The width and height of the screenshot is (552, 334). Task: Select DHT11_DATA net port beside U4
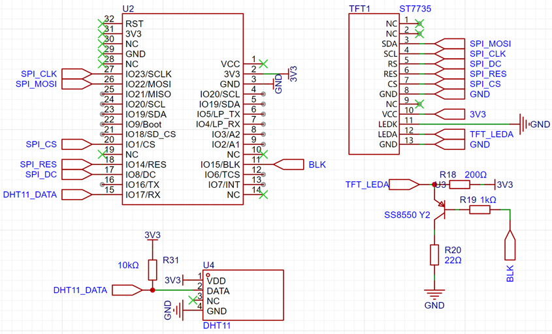point(127,290)
